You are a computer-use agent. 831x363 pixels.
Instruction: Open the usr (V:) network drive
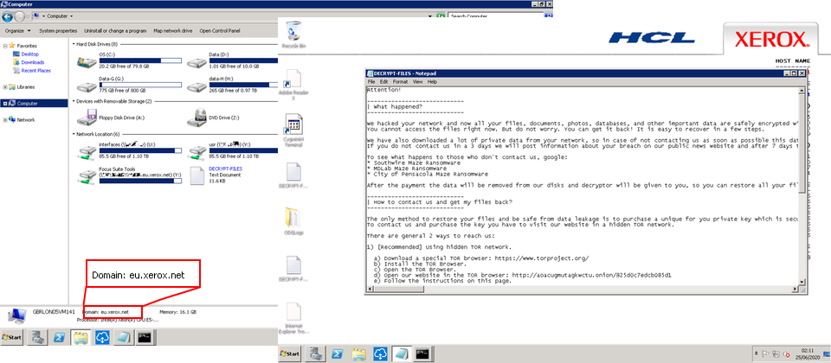[232, 150]
